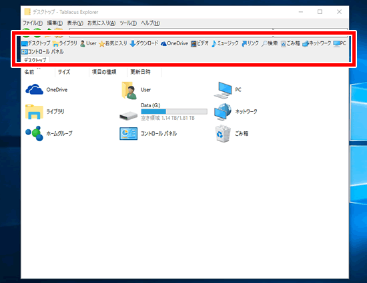
Task: Open the OneDrive shortcut in the favorites bar
Action: pos(174,43)
